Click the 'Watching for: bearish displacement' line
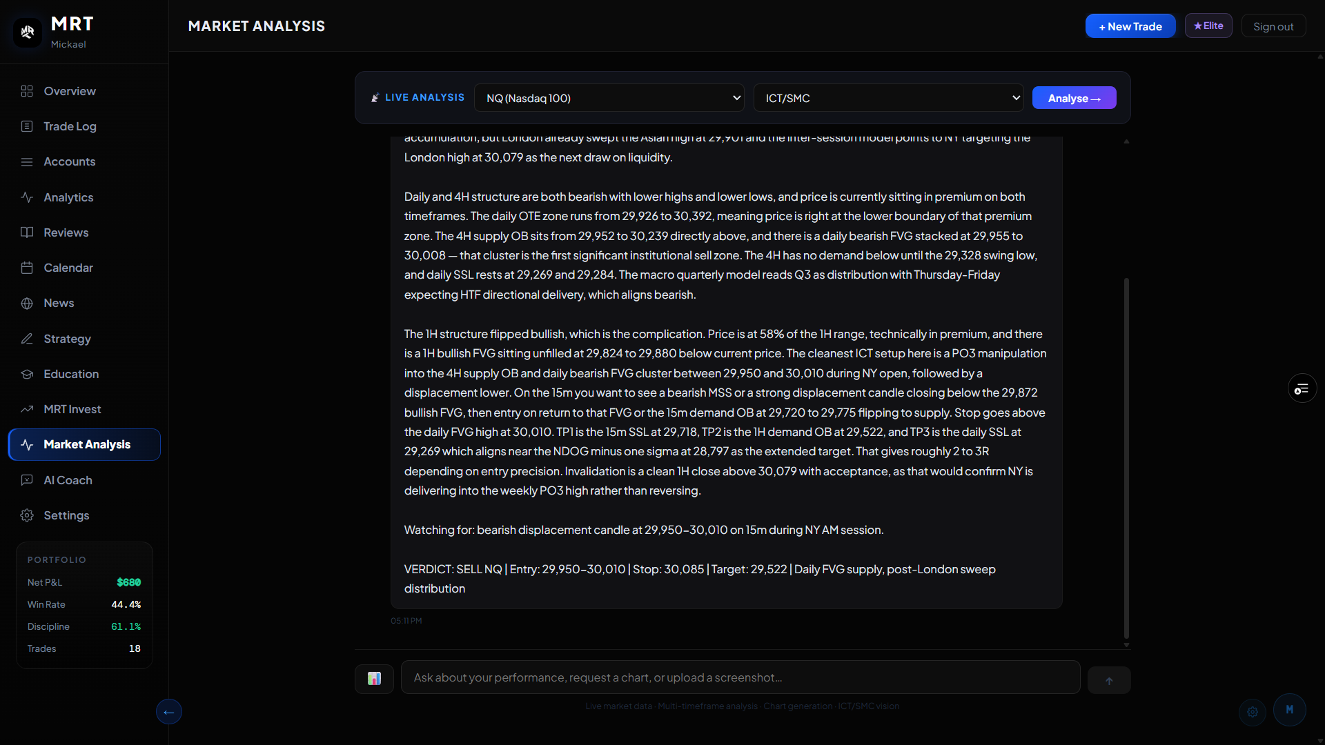Screen dimensions: 1325x745 point(644,530)
